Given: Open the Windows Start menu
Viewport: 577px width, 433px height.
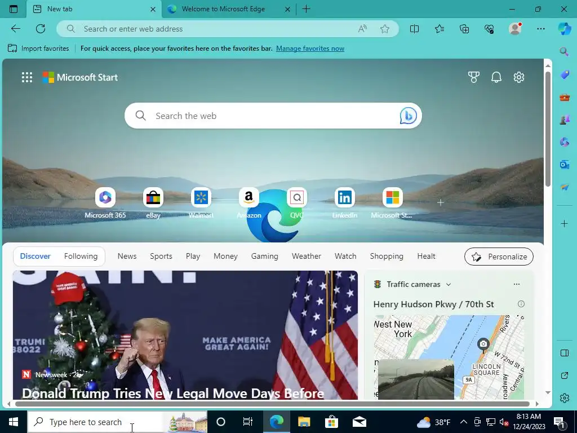Looking at the screenshot, I should coord(14,422).
